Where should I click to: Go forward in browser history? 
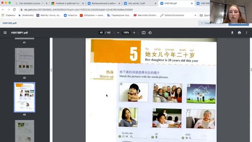(x=9, y=9)
